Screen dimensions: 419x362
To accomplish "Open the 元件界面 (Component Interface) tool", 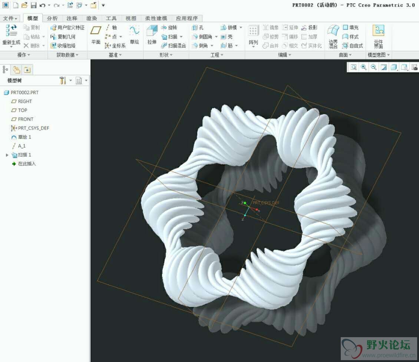I will click(378, 37).
